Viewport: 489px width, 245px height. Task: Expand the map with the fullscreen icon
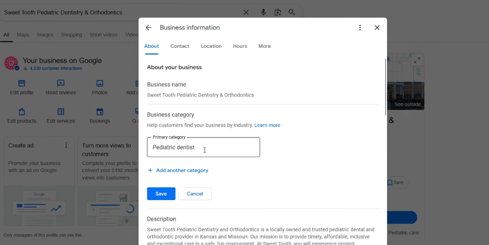point(417,61)
